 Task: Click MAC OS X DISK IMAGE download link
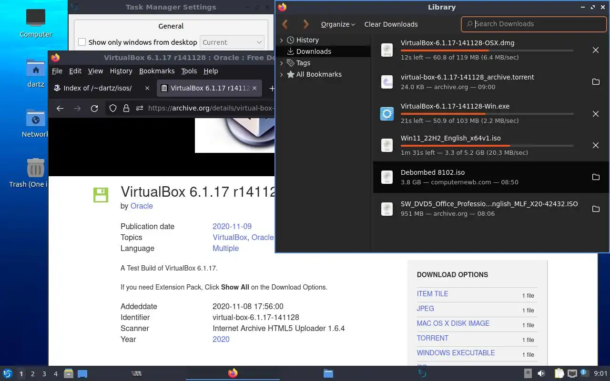[453, 323]
